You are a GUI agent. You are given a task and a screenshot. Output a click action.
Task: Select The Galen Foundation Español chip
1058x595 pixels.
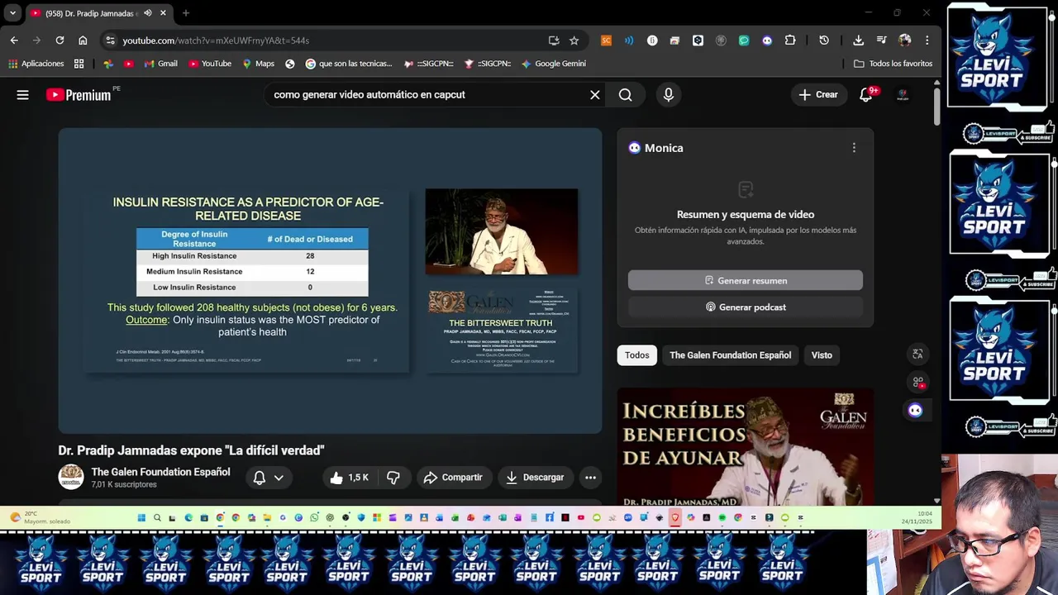[x=730, y=355]
